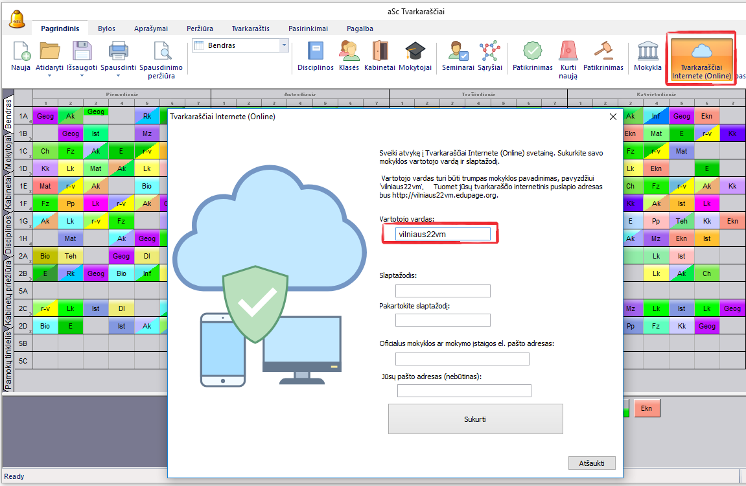Click the Seminarai icon in ribbon
Viewport: 746px width, 486px height.
[x=458, y=52]
